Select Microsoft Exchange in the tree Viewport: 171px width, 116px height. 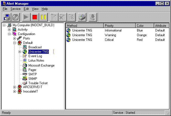[41, 65]
